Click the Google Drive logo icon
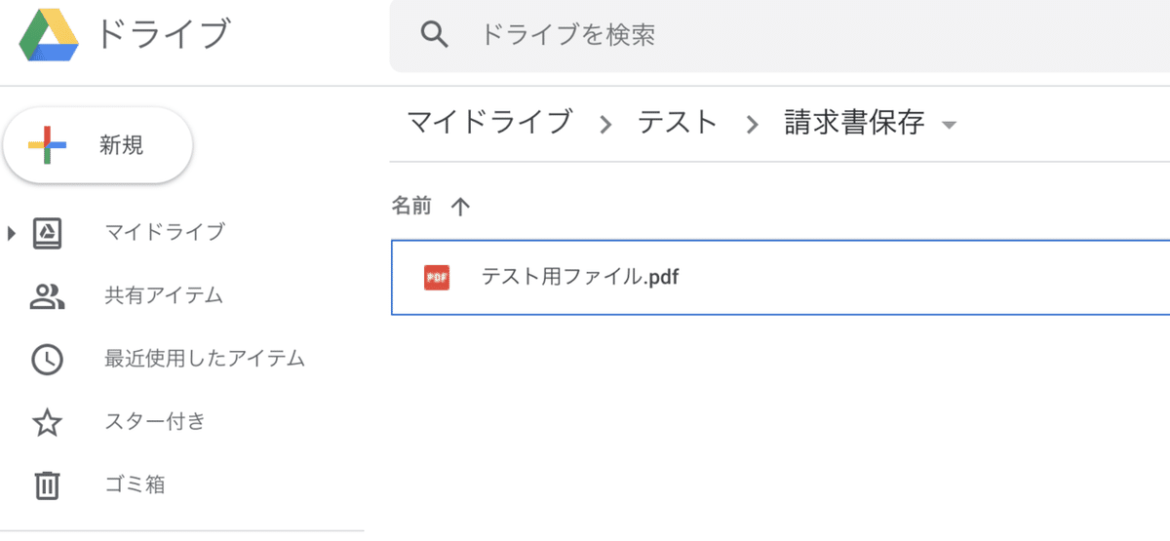 [x=49, y=35]
